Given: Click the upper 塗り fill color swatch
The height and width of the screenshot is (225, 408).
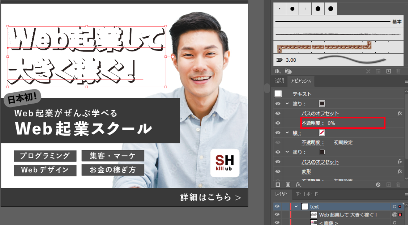Looking at the screenshot, I should click(322, 104).
